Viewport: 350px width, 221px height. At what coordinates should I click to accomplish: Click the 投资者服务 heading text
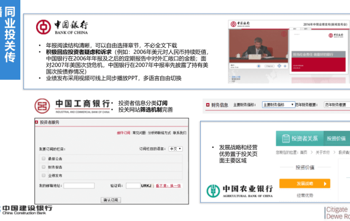point(50,122)
